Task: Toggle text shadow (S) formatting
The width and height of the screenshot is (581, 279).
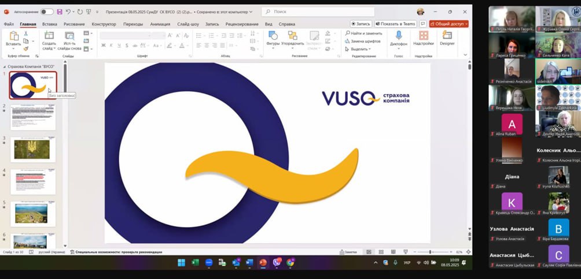Action: [x=127, y=46]
